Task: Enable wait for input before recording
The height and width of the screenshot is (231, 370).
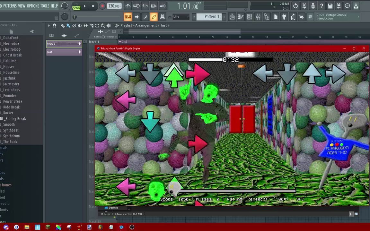Action: coord(137,6)
